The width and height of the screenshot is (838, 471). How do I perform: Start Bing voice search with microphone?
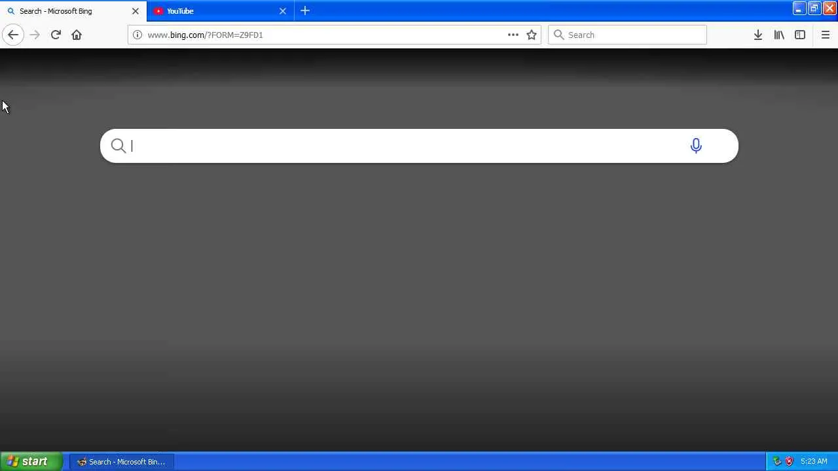click(x=696, y=145)
